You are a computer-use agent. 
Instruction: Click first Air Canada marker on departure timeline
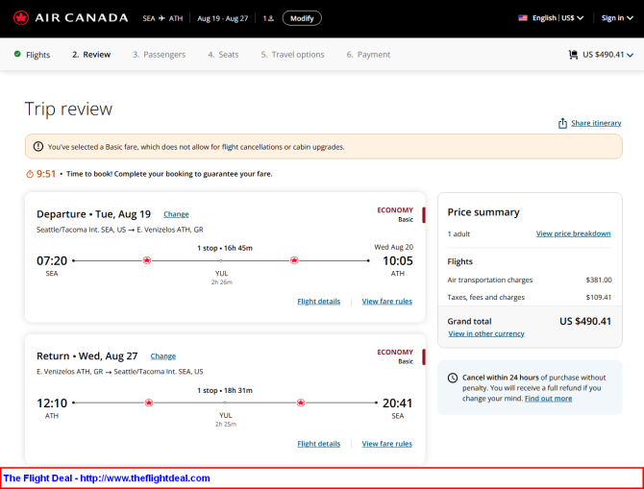coord(147,260)
